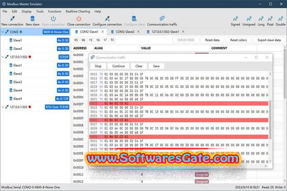Click address 0x0012 in the register table

(79, 181)
